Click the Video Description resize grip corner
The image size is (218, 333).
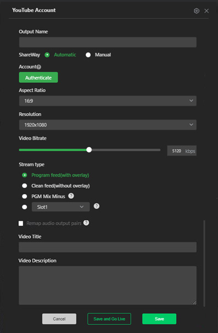point(194,303)
